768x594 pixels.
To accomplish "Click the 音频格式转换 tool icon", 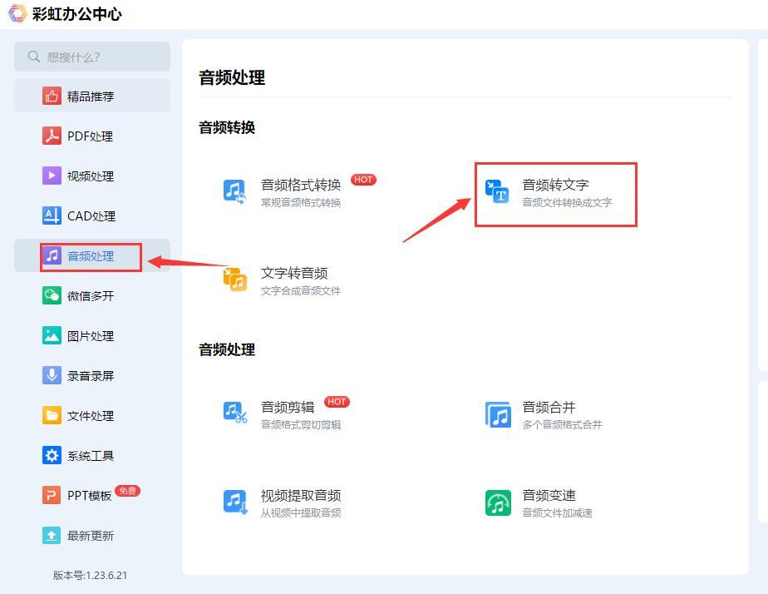I will 234,191.
